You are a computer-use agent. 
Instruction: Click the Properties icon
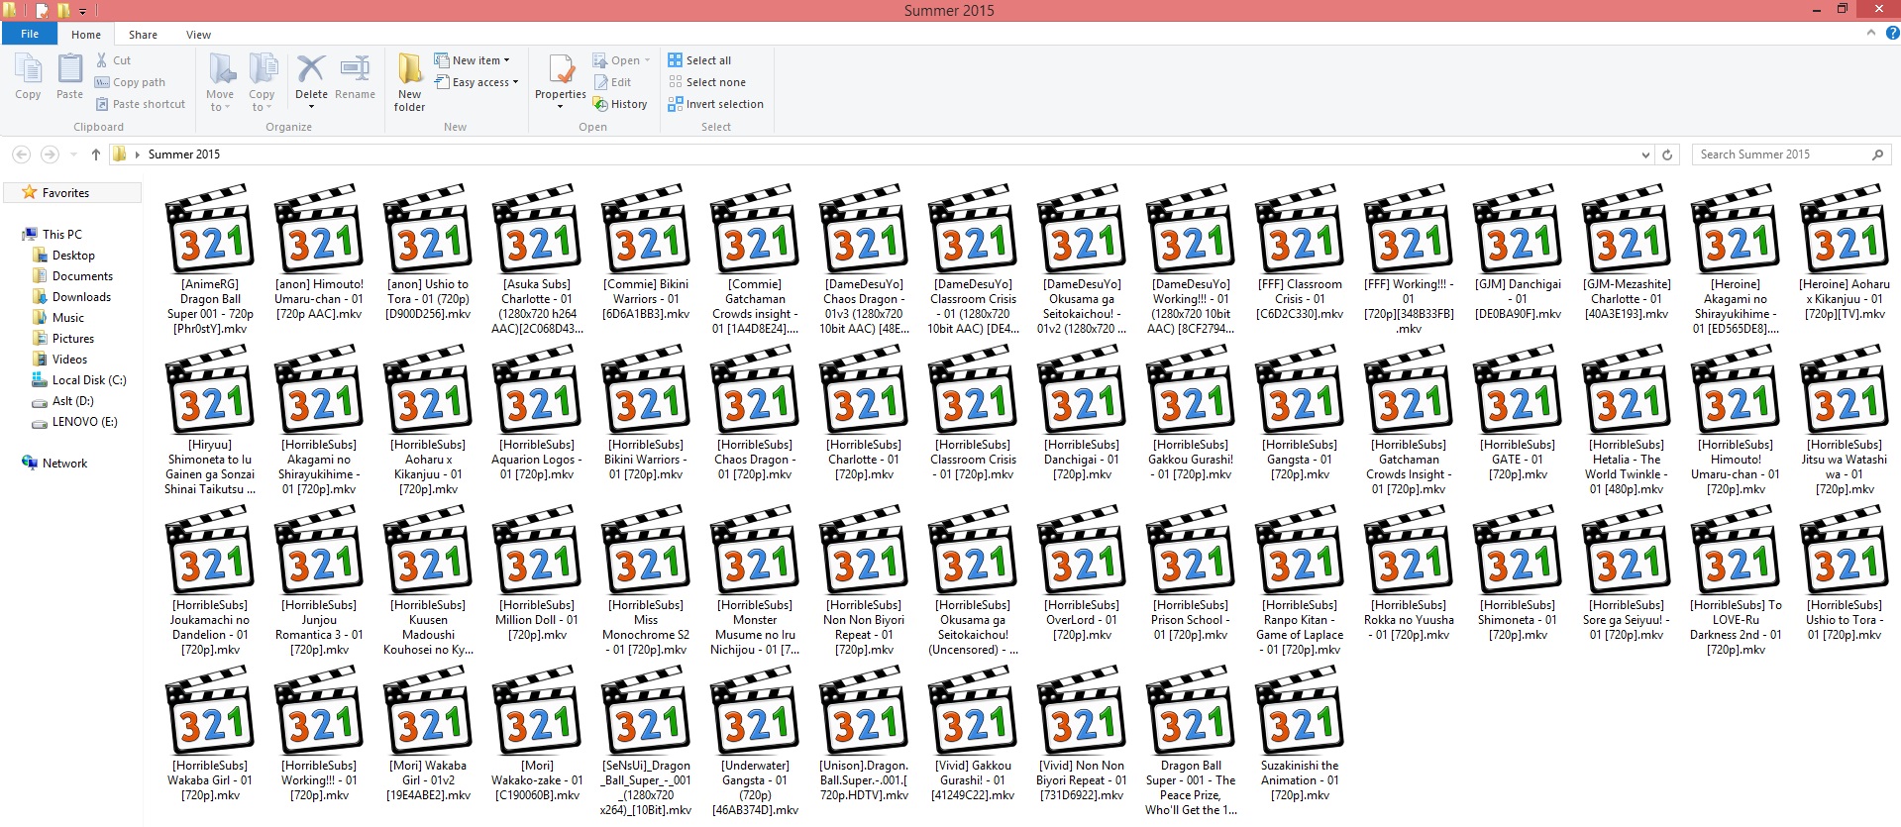(x=561, y=79)
